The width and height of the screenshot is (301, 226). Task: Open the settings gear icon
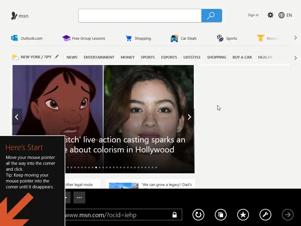click(270, 15)
